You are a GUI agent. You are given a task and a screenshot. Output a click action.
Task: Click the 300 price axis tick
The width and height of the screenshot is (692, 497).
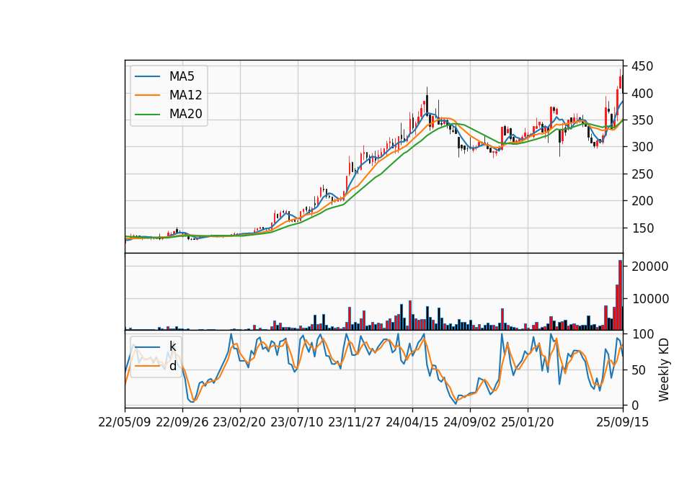tap(642, 147)
